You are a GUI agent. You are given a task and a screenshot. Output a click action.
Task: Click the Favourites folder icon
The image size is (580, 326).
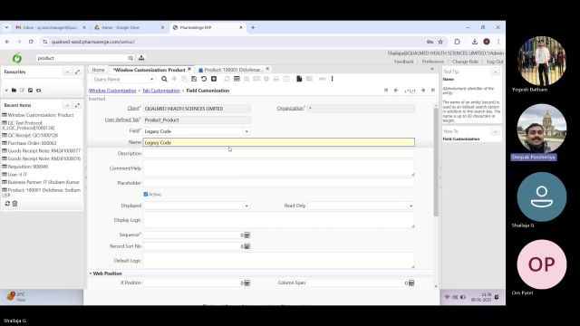pyautogui.click(x=14, y=91)
